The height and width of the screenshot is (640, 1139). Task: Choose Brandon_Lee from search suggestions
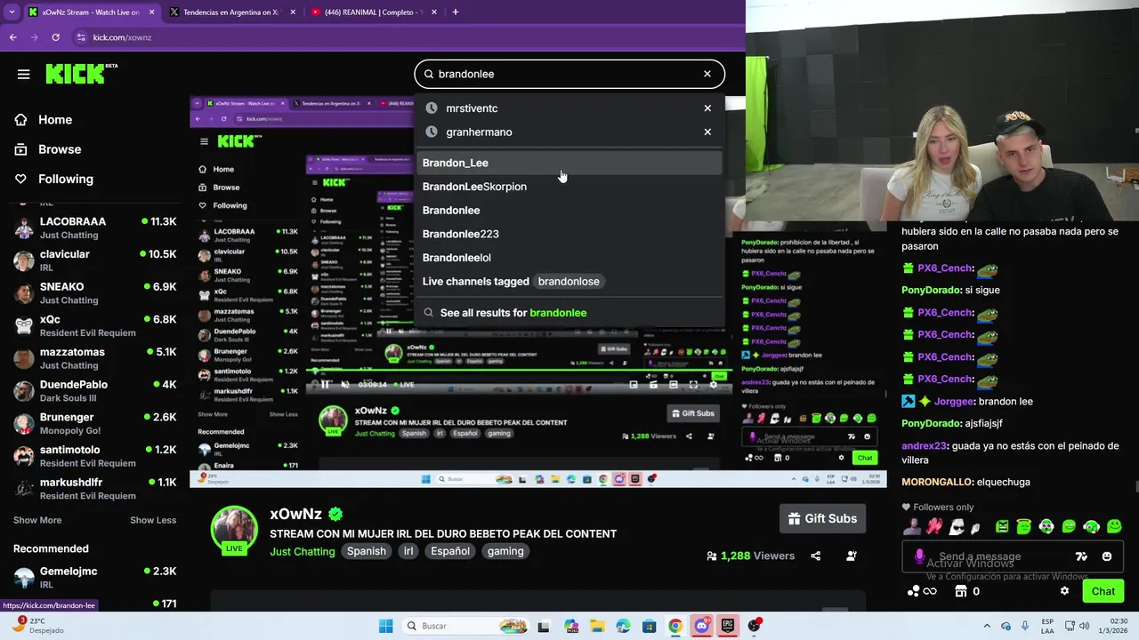pos(569,163)
